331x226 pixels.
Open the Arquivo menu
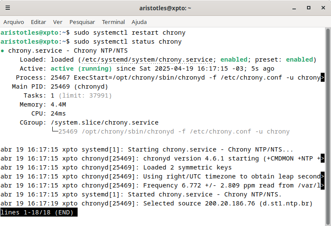[x=14, y=22]
